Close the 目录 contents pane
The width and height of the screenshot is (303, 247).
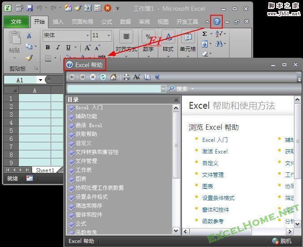click(x=176, y=100)
